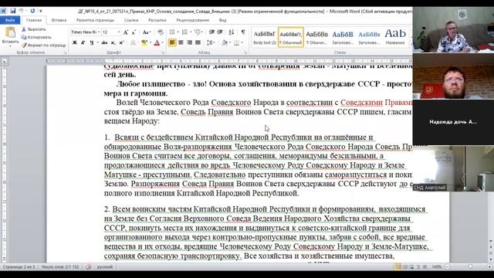
Task: Open the Рецензирование ribbon tab
Action: click(x=192, y=20)
